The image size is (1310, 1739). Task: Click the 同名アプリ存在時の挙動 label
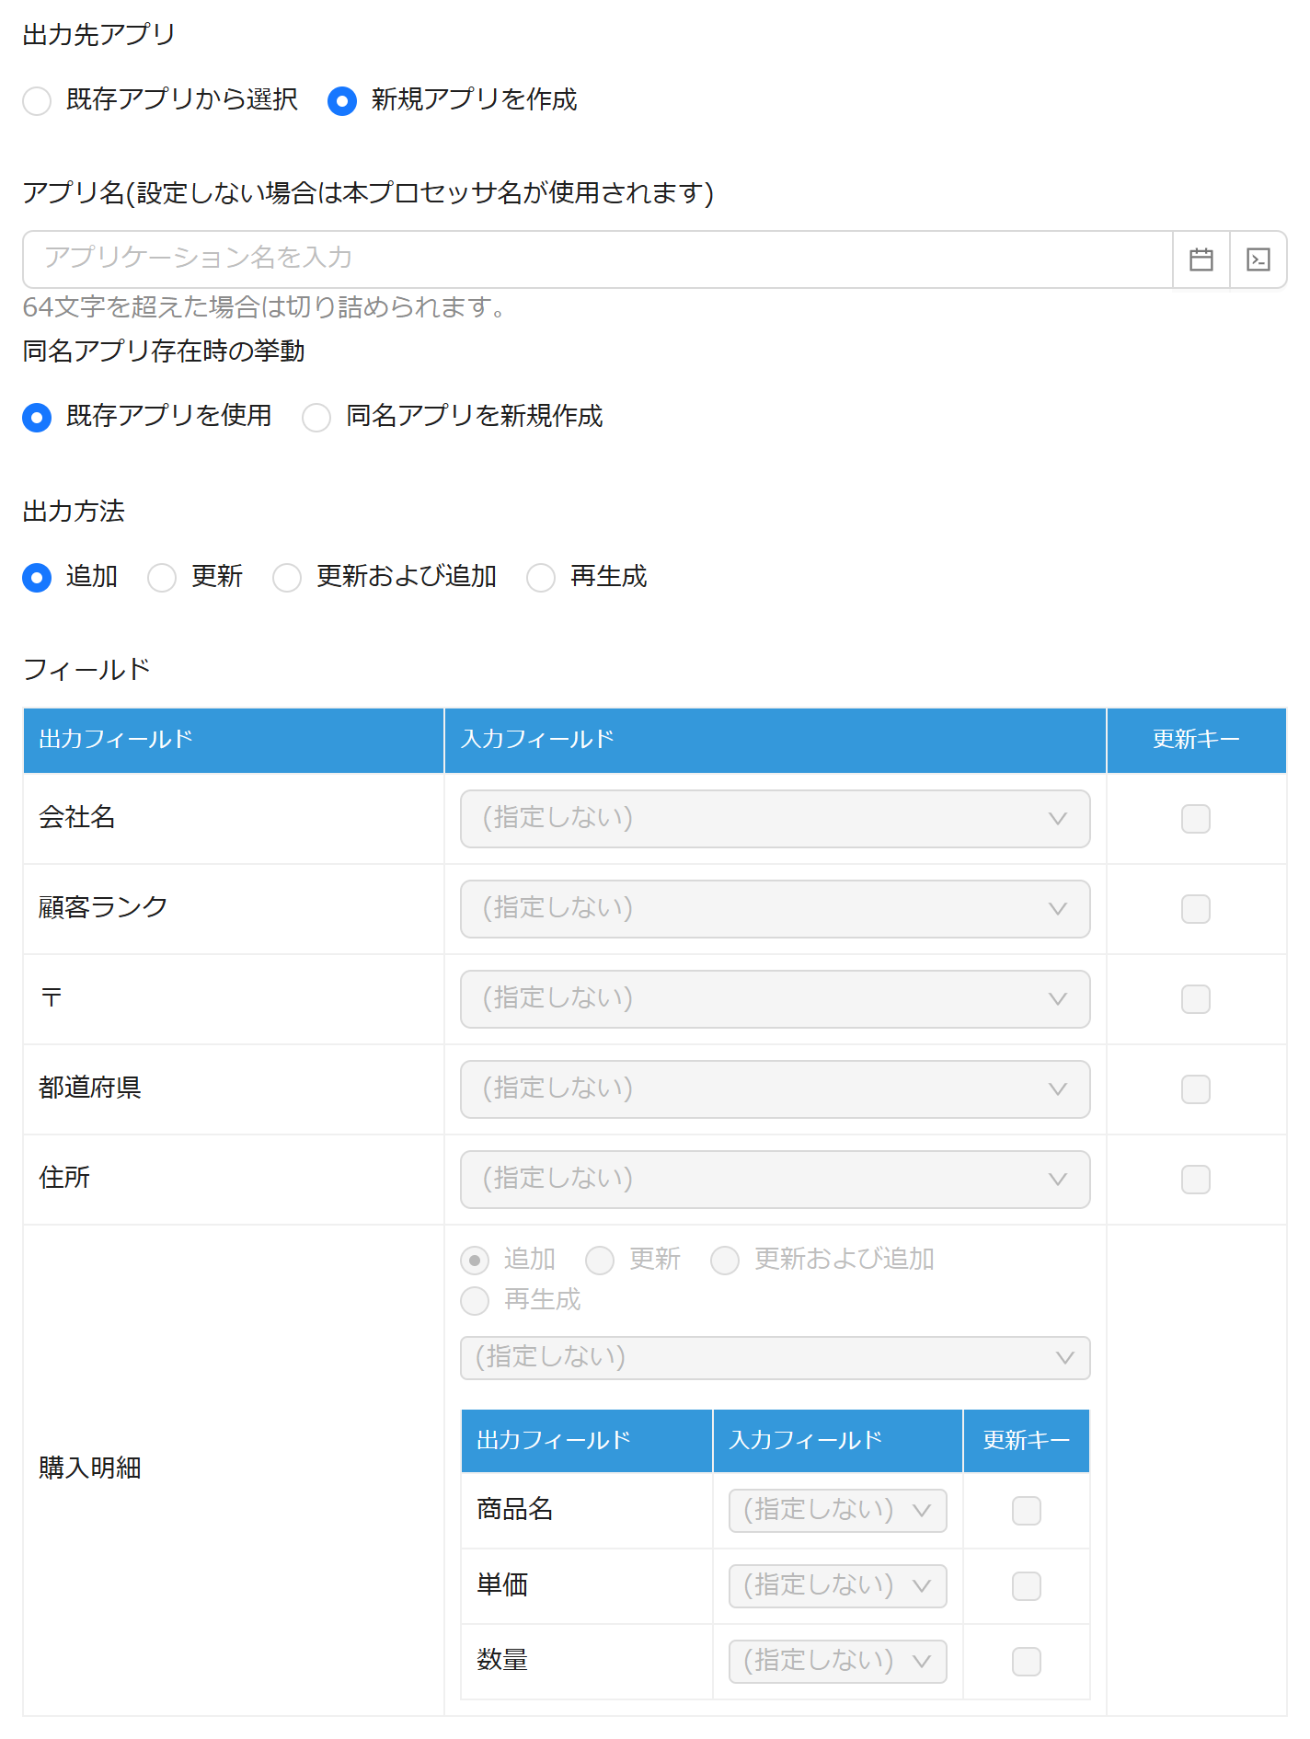(x=164, y=351)
